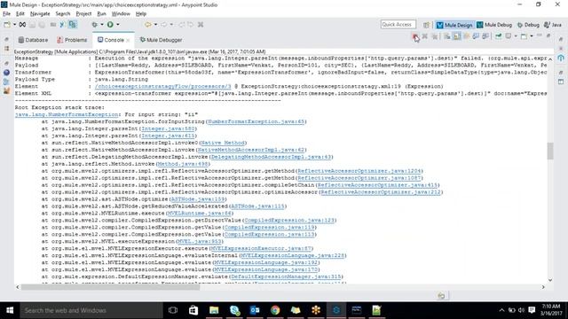Open the Navigate menu
This screenshot has height=319, width=568.
pos(40,14)
